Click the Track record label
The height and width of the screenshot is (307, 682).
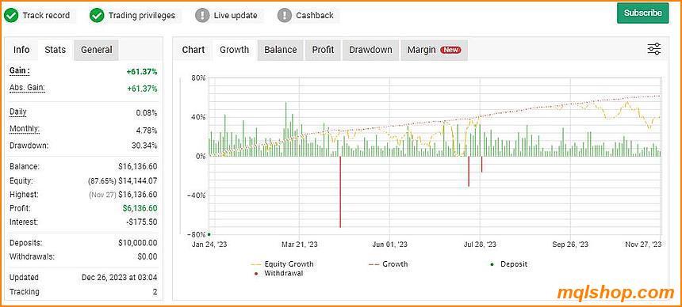(46, 16)
